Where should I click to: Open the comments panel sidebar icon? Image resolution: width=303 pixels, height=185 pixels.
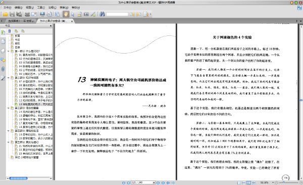3,60
